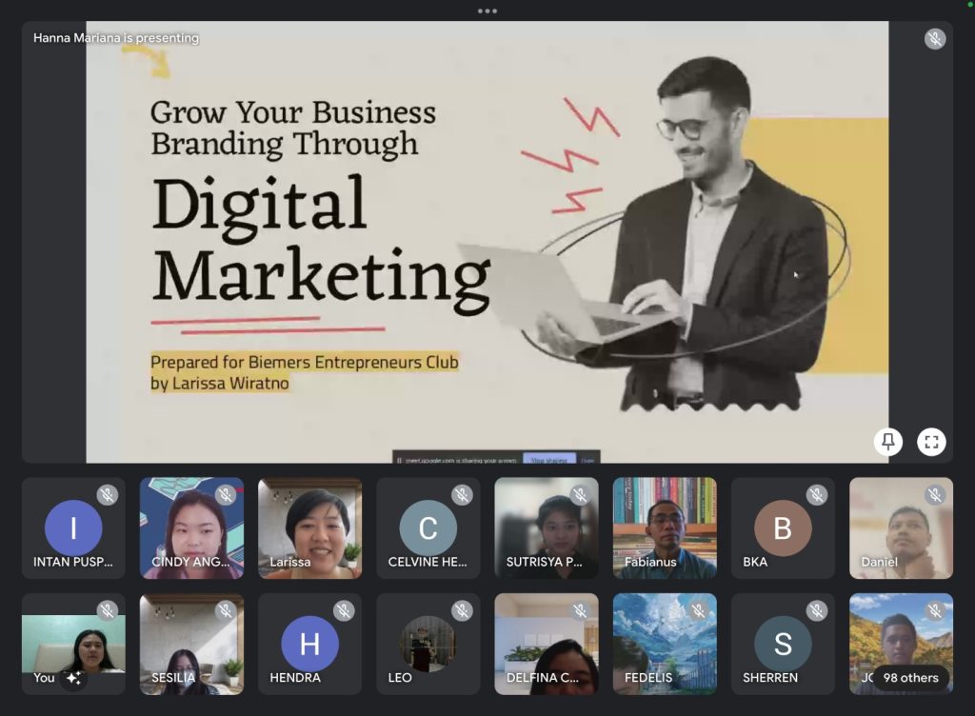975x716 pixels.
Task: Click the muted mic icon on DELFINA C tile
Action: pyautogui.click(x=580, y=611)
